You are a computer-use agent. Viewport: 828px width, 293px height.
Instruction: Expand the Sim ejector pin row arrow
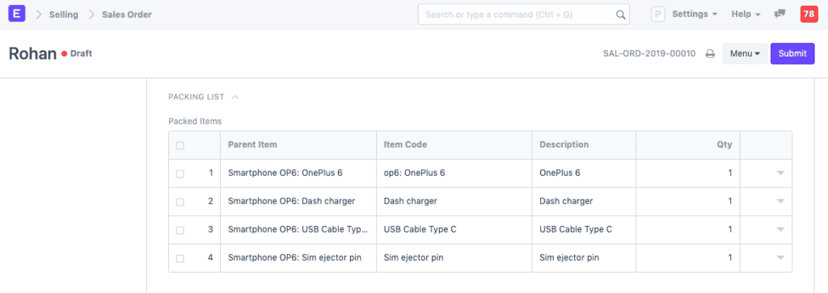(780, 257)
